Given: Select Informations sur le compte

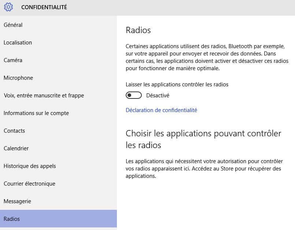Looking at the screenshot, I should coord(58,113).
